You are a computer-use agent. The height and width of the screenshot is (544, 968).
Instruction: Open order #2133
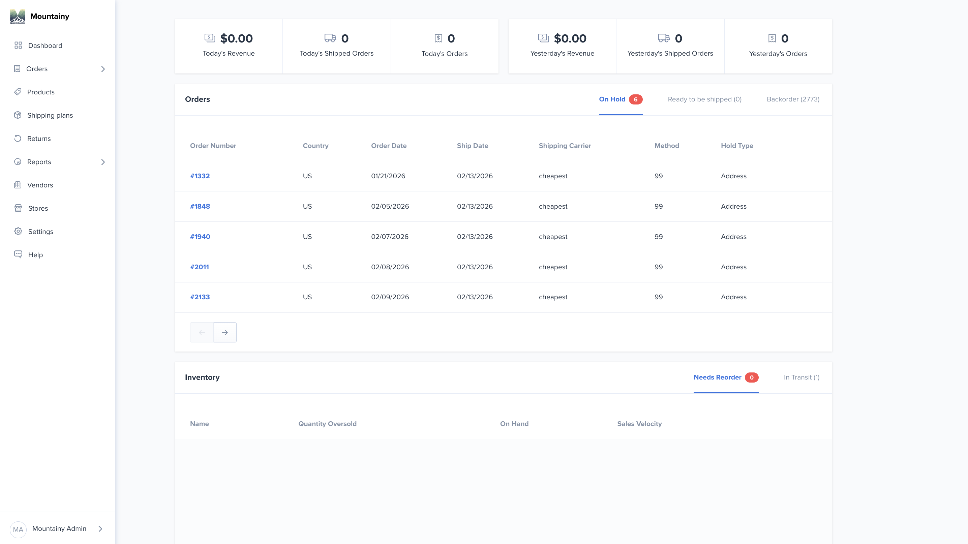click(x=200, y=297)
